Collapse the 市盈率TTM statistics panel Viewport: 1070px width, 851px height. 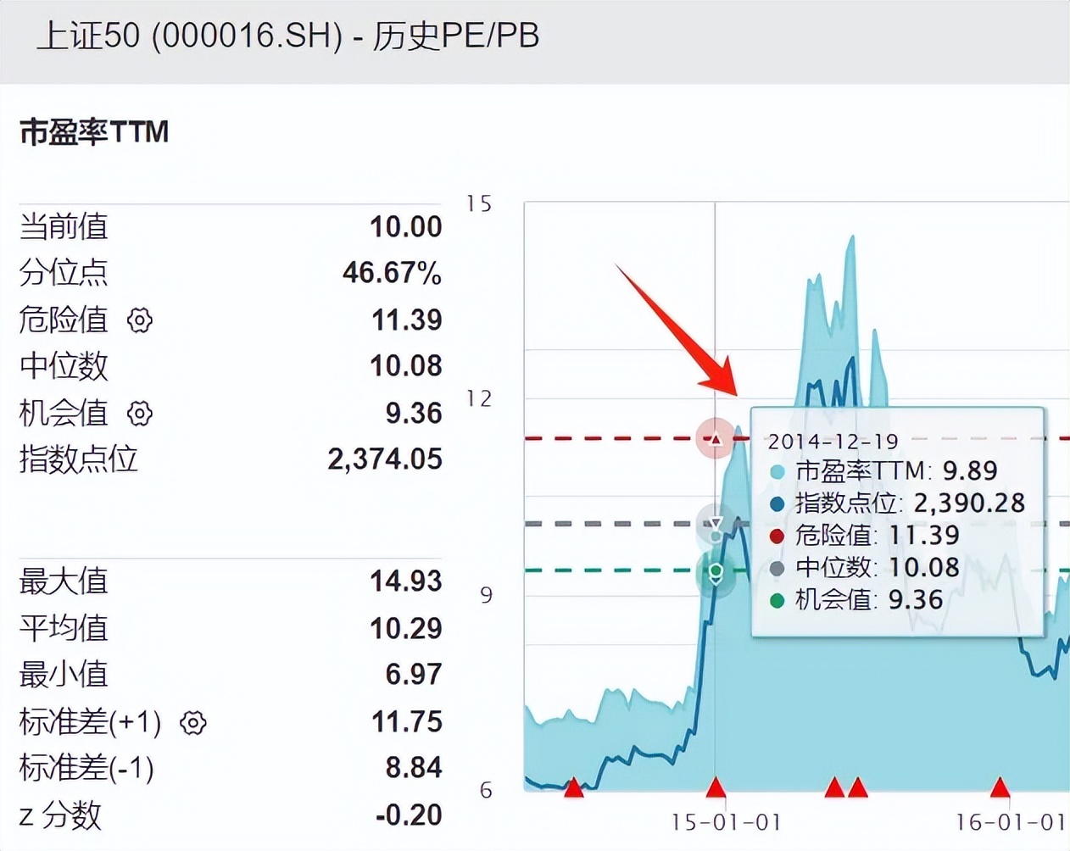pyautogui.click(x=93, y=132)
